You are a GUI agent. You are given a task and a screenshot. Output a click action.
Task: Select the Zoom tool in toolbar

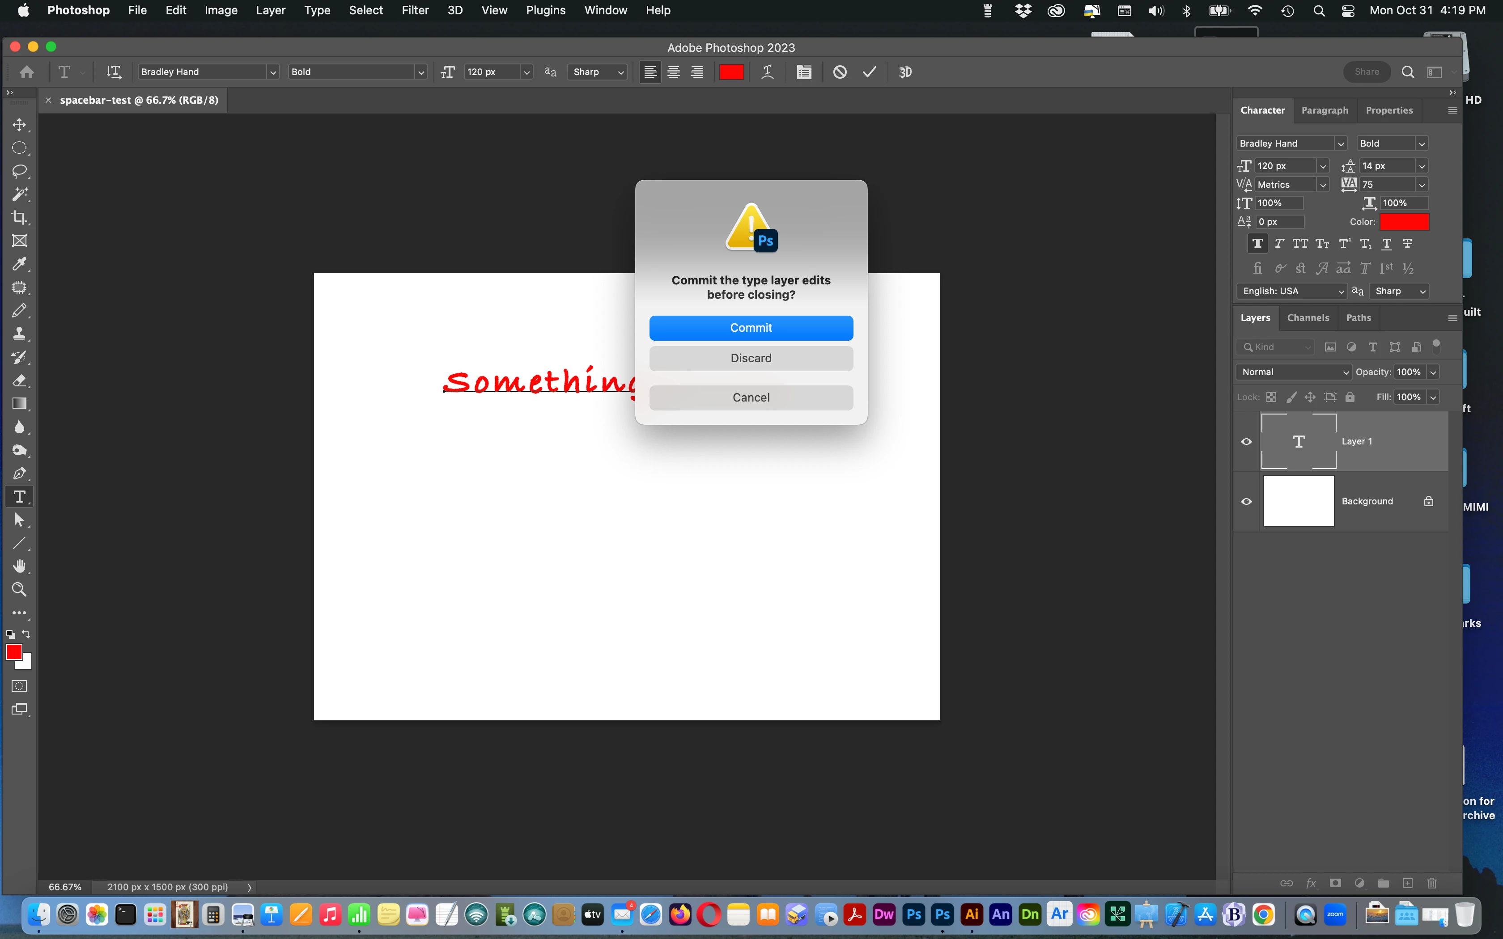(19, 589)
